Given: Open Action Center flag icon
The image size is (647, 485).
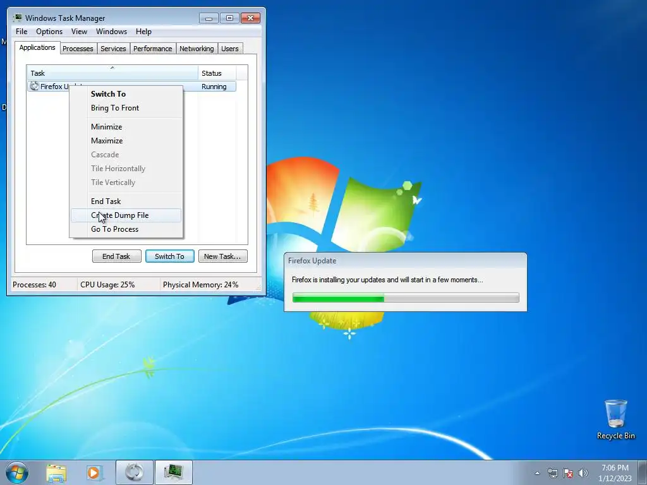Looking at the screenshot, I should pos(568,473).
